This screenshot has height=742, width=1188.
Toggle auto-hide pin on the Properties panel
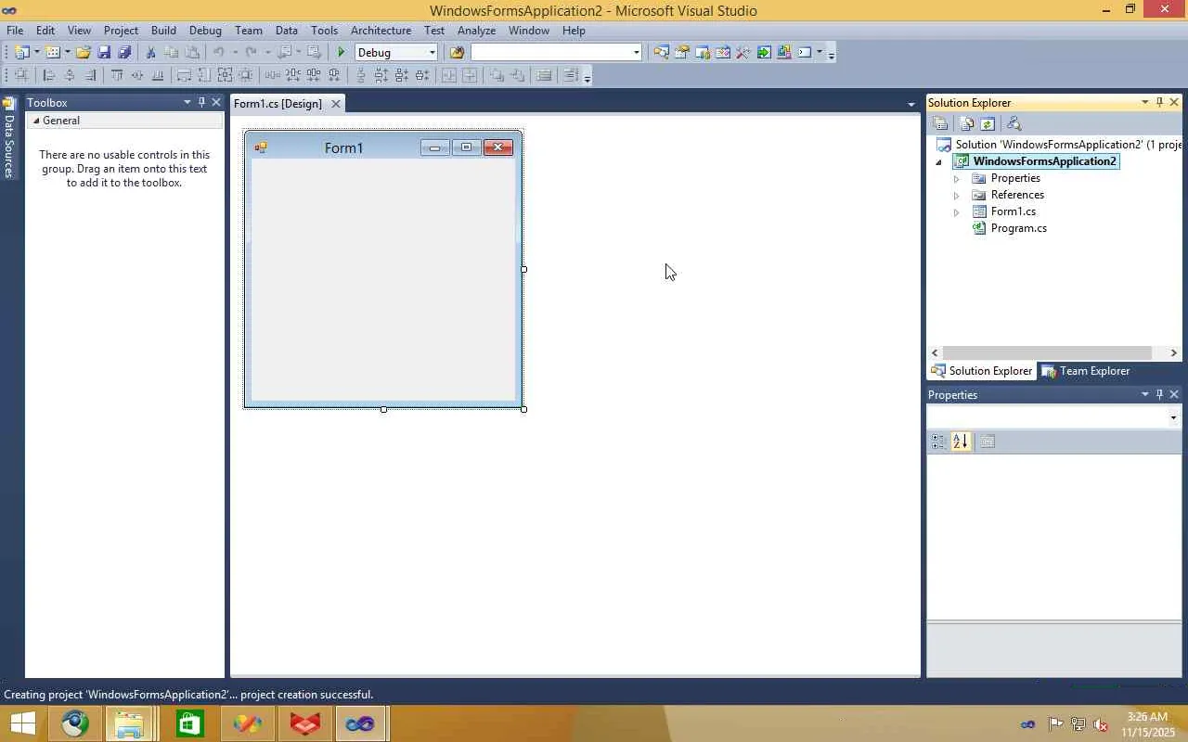(x=1159, y=394)
